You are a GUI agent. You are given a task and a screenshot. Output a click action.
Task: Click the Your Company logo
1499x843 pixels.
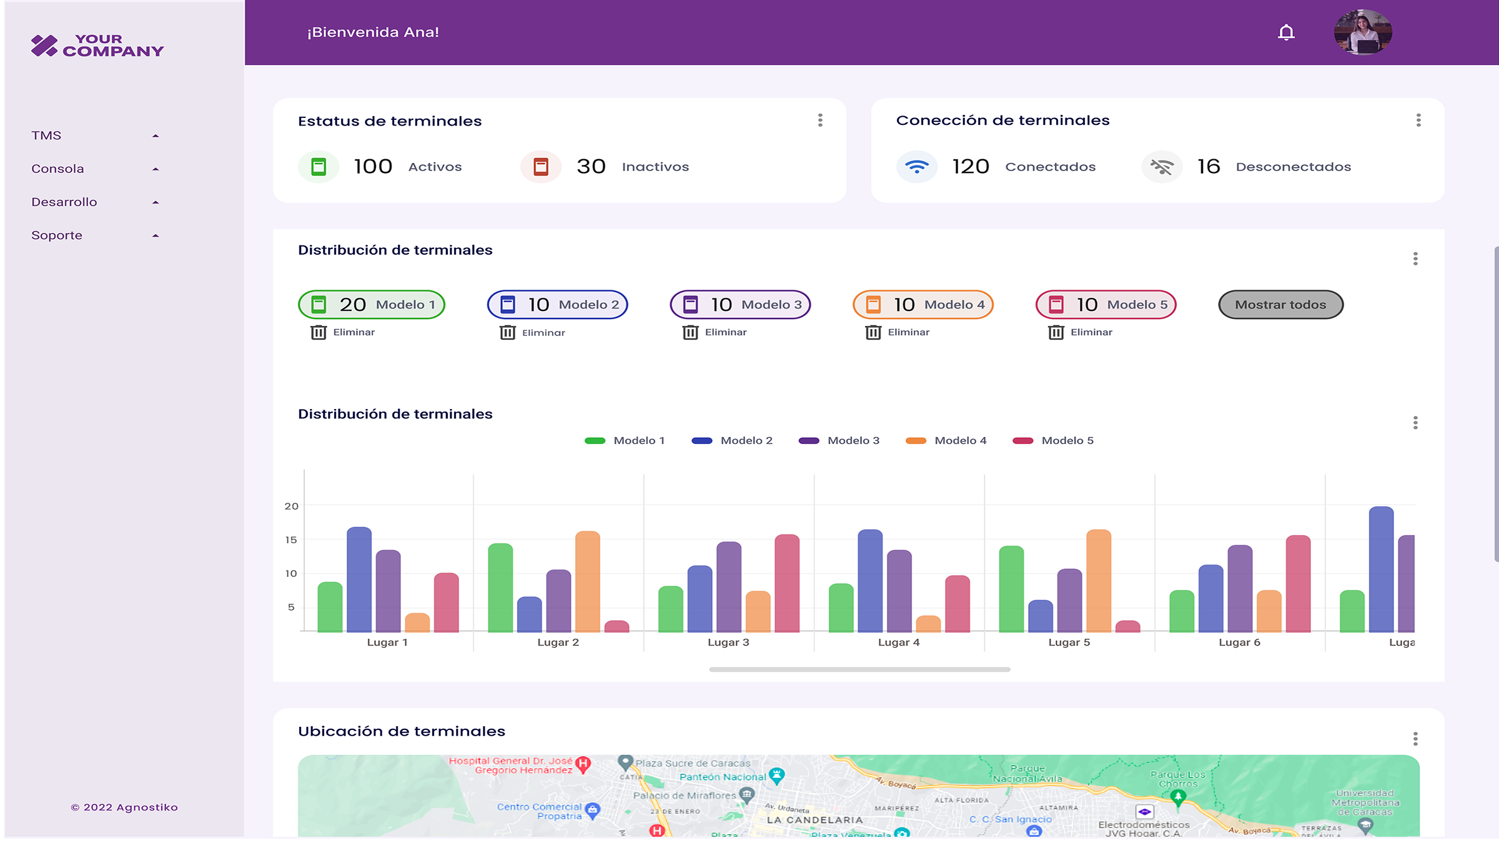point(97,46)
